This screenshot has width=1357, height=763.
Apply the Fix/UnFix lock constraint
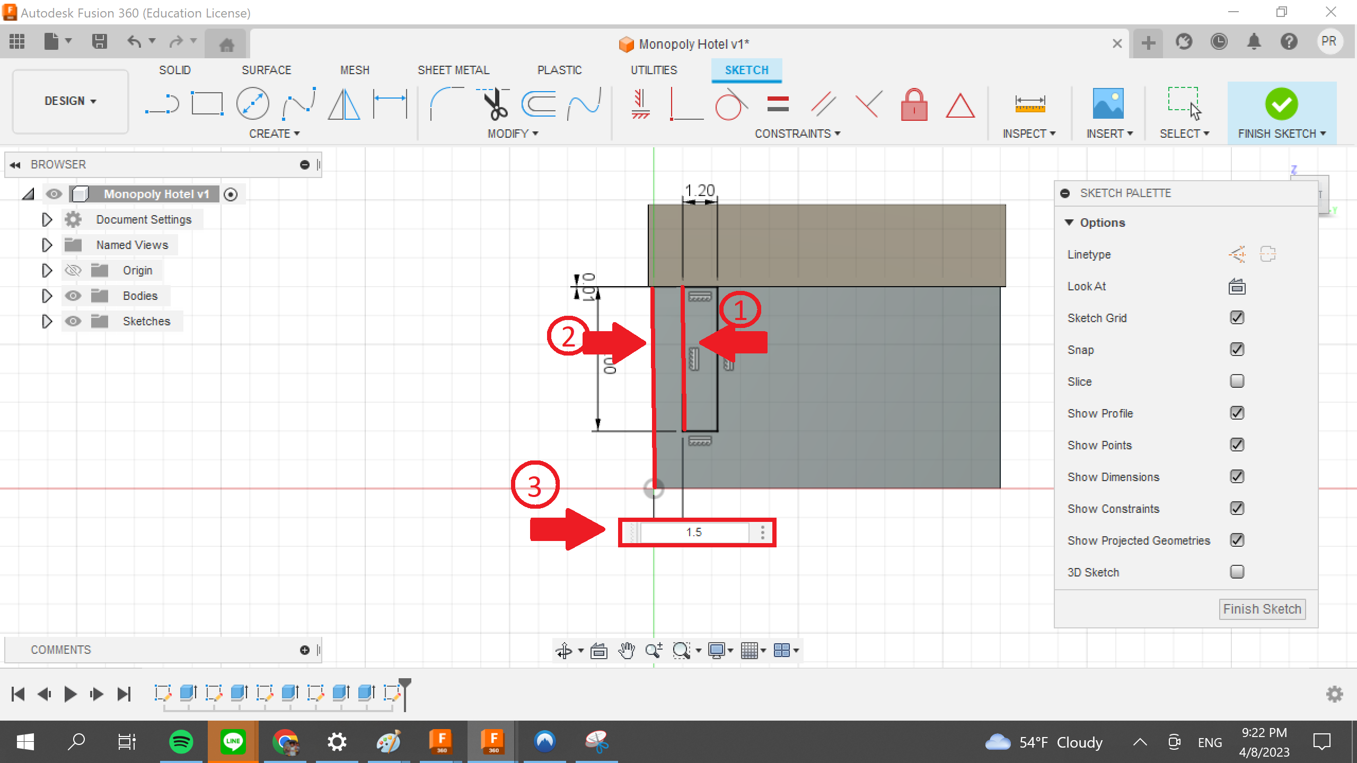913,105
